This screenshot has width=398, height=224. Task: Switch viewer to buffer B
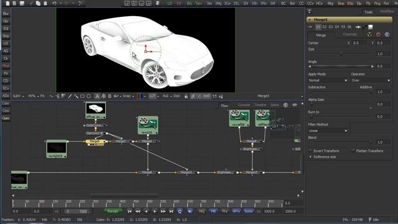(109, 96)
